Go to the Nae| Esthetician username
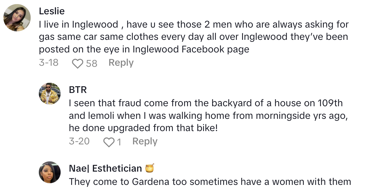The width and height of the screenshot is (365, 190). 105,168
